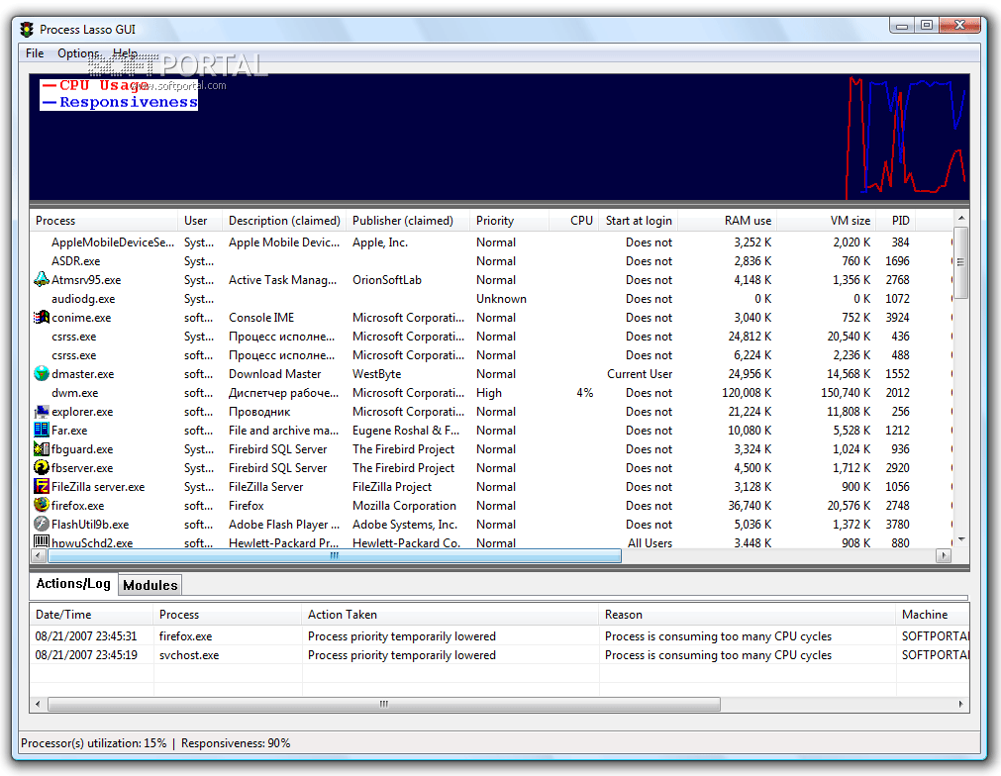Click process list horizontal scrollbar thumb
The image size is (1001, 776).
334,556
